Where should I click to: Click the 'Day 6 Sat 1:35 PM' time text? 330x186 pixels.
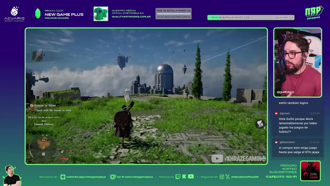coord(36,118)
